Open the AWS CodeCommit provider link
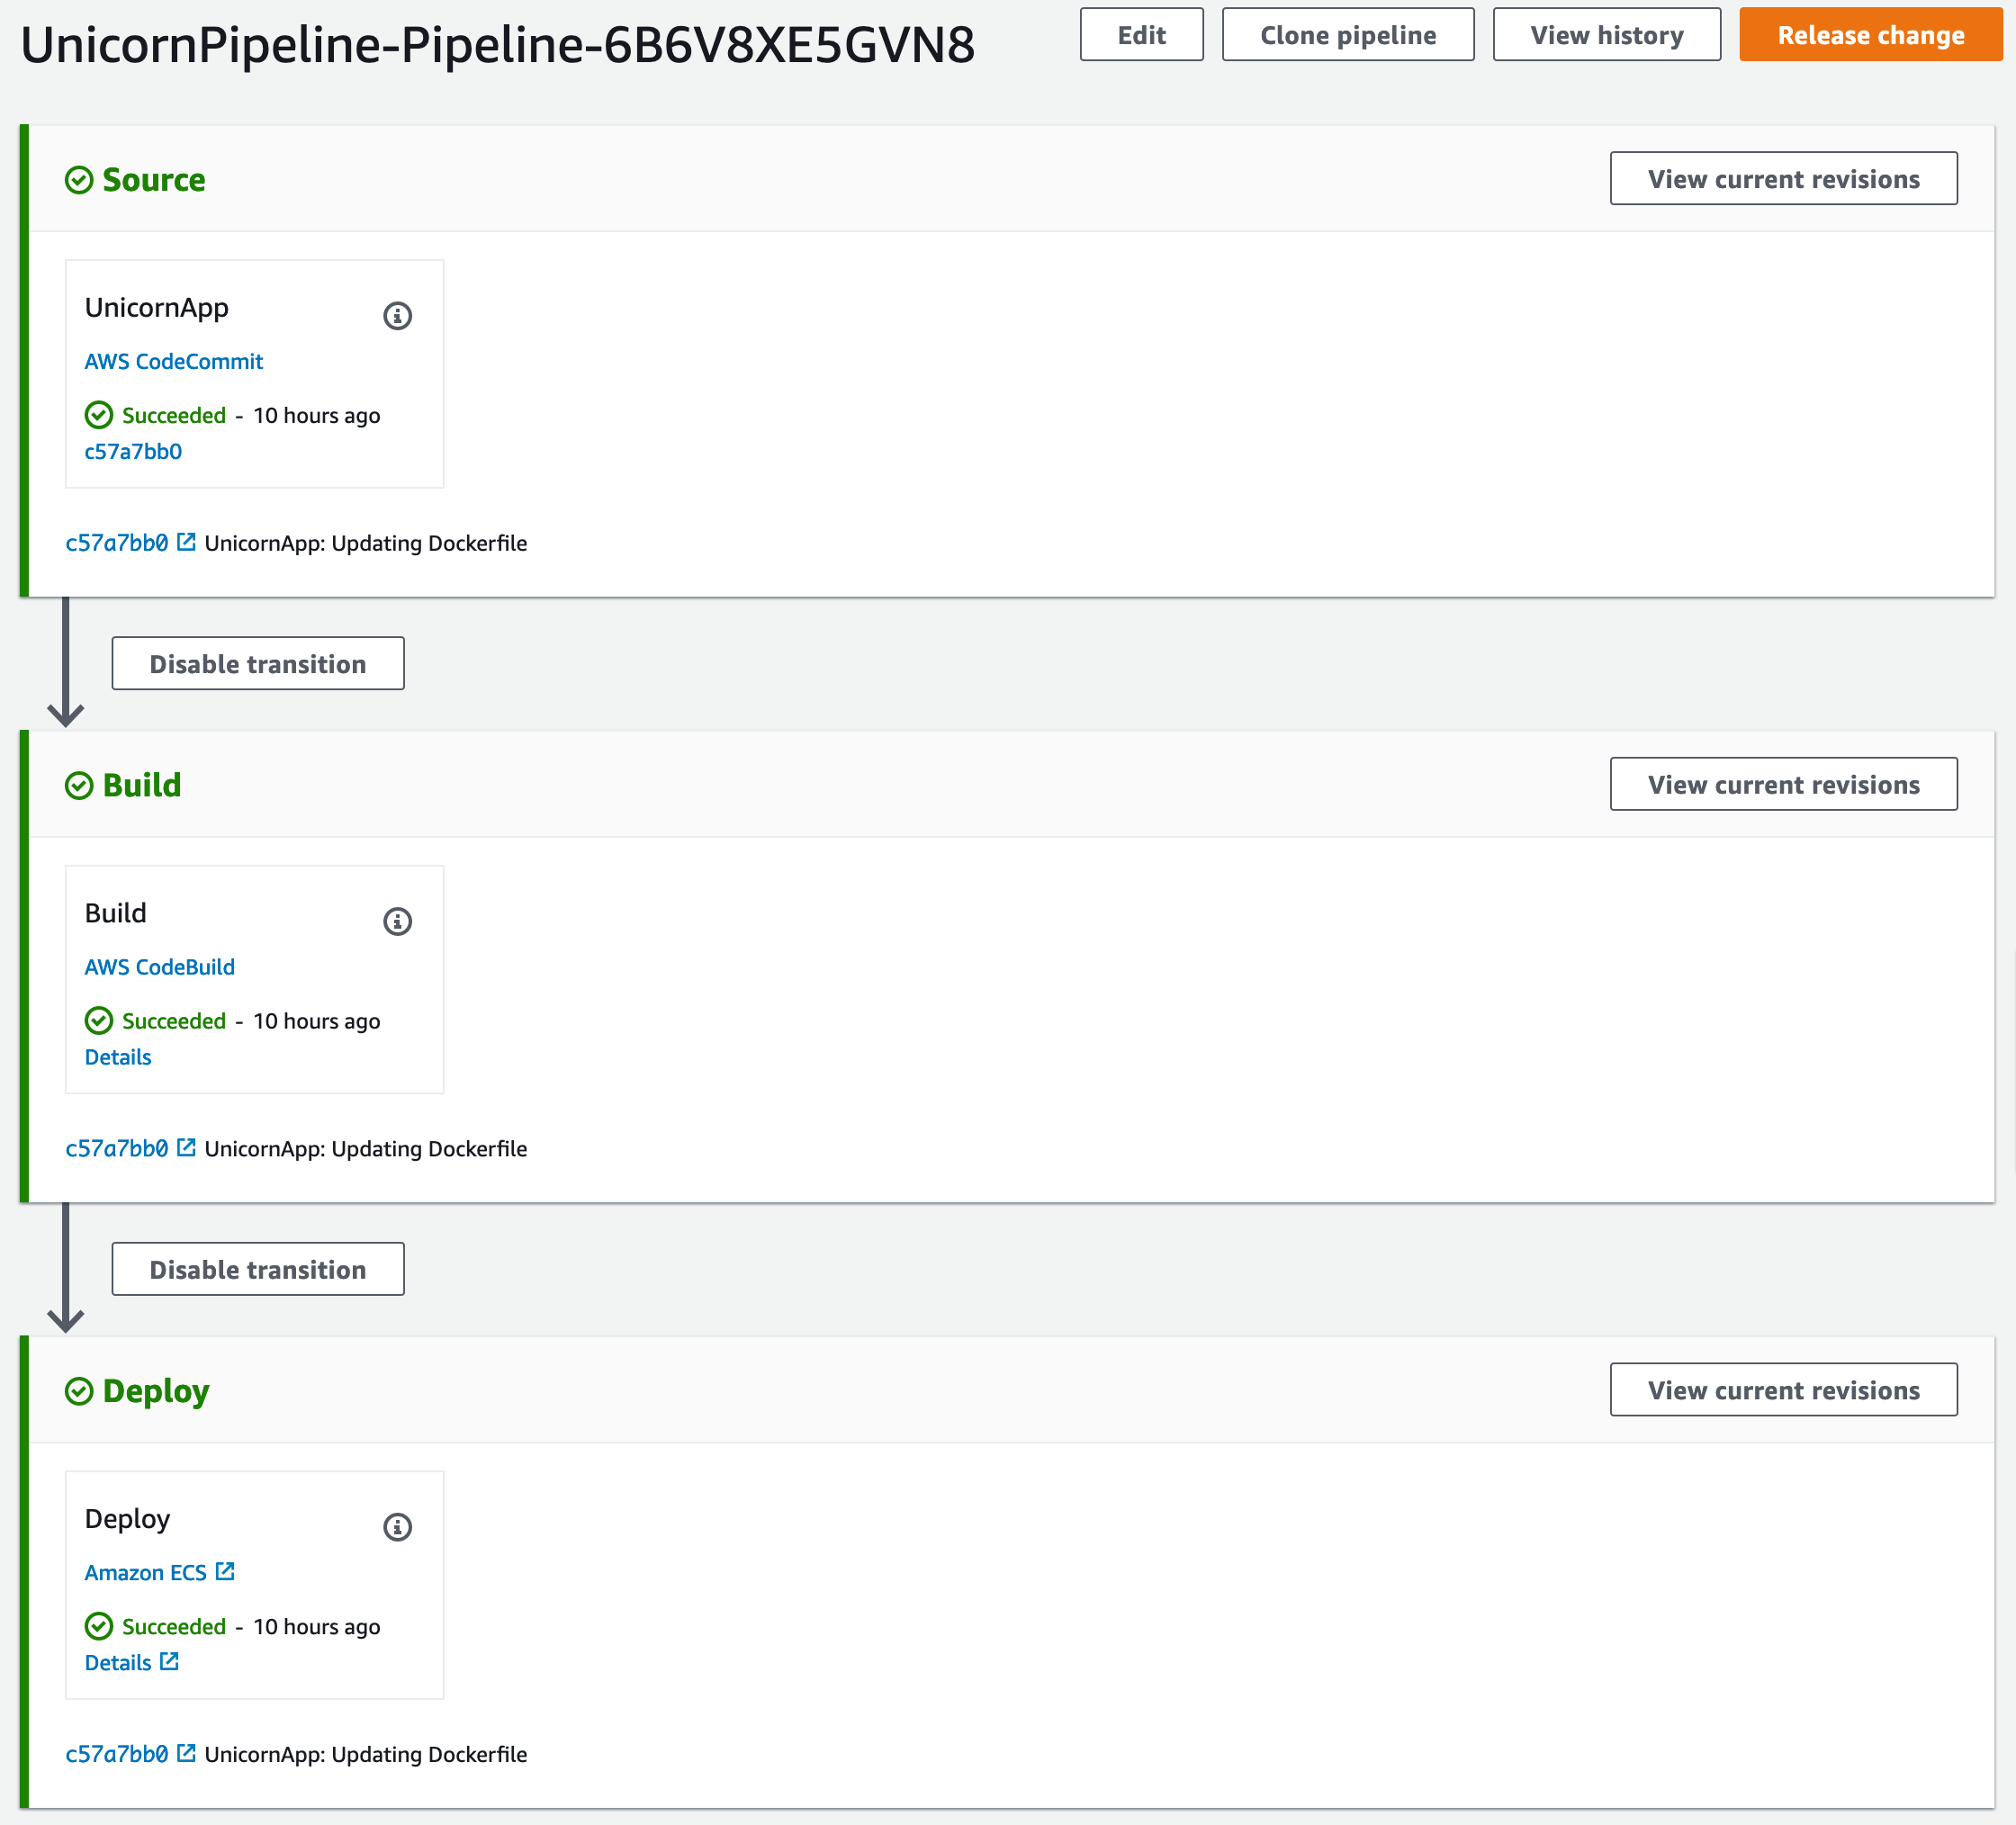 [174, 361]
